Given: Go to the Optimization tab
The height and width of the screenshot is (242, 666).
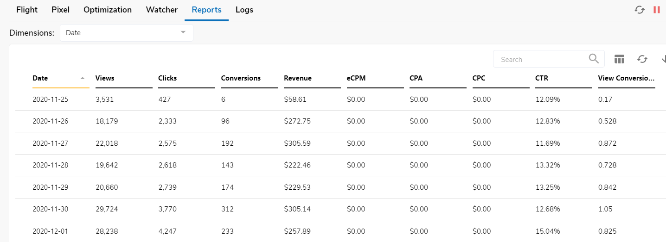Looking at the screenshot, I should [x=108, y=10].
